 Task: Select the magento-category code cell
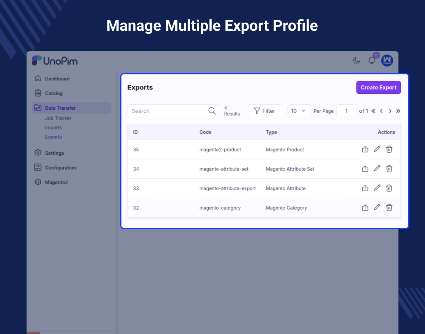pos(220,208)
